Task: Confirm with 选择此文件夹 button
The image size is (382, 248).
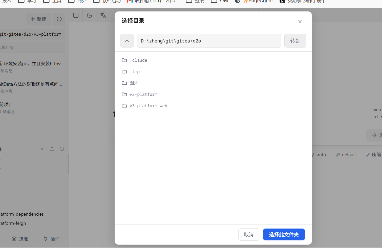Action: 284,235
